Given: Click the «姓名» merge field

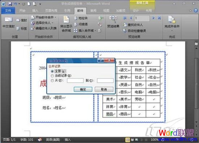Looking at the screenshot, I should coord(59,108).
